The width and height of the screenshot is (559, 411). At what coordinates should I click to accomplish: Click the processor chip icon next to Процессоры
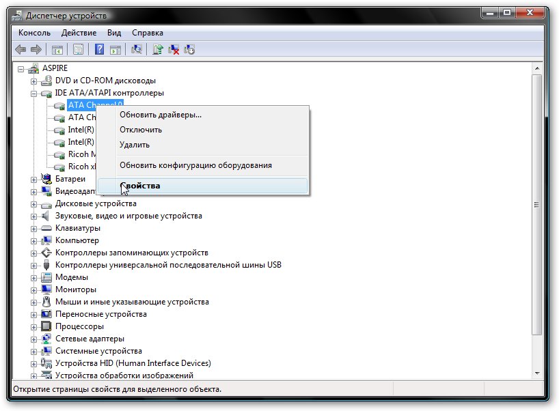click(46, 326)
